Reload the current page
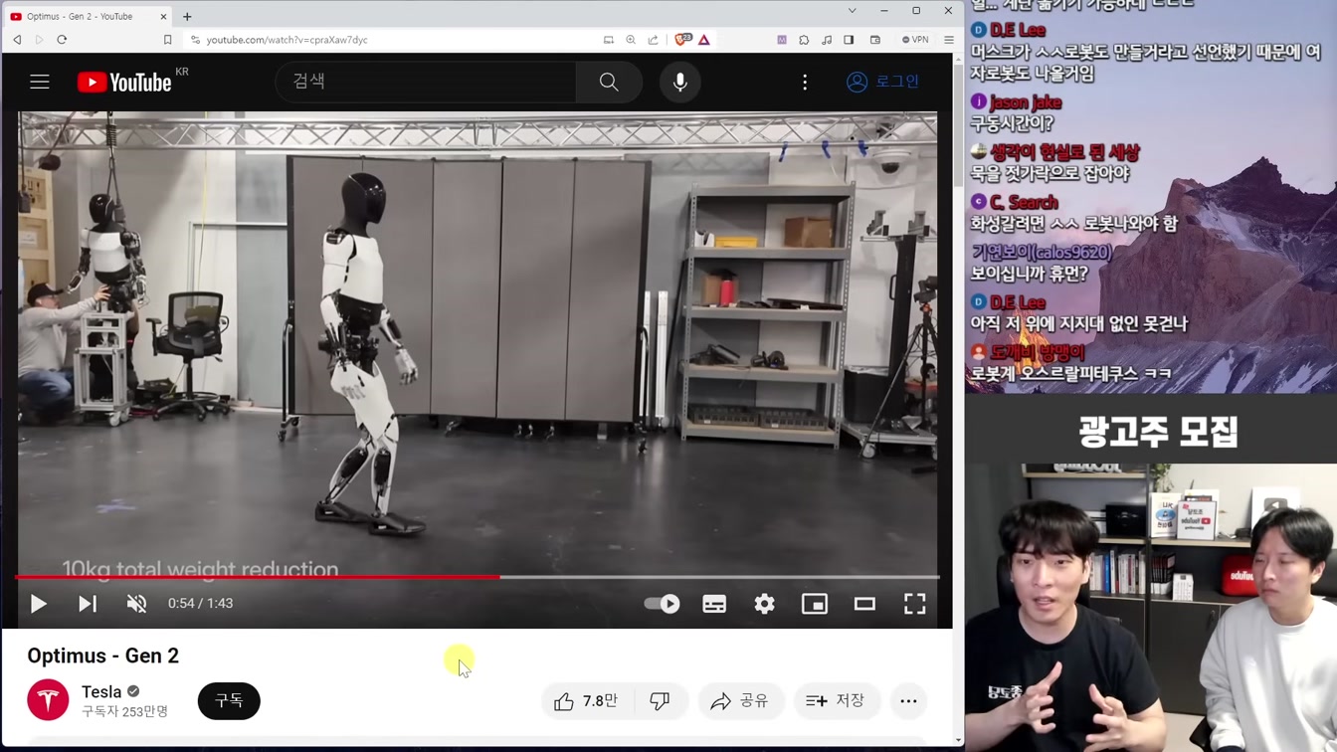Viewport: 1337px width, 752px height. click(62, 40)
